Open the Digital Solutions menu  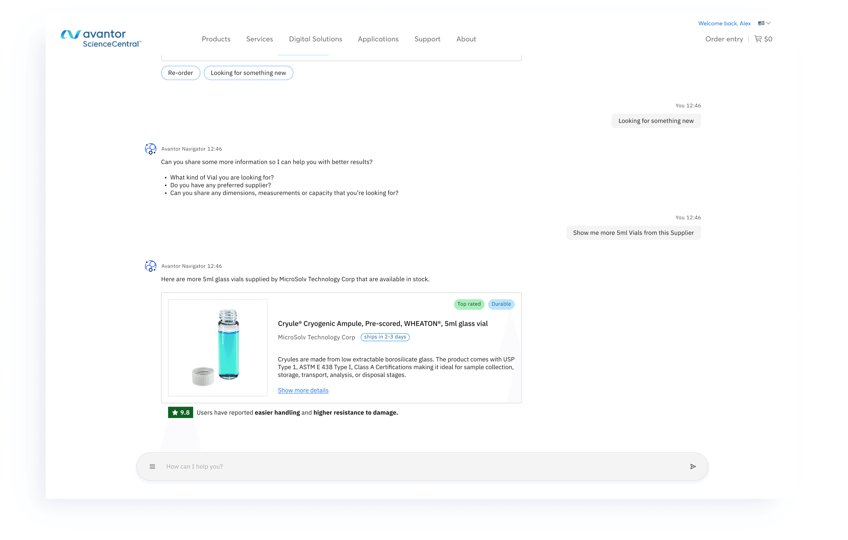click(x=315, y=39)
